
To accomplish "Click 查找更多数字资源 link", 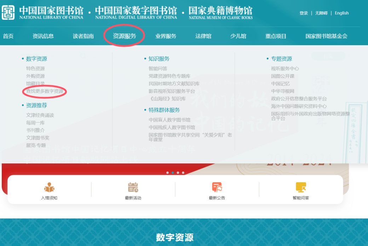I will (x=45, y=91).
